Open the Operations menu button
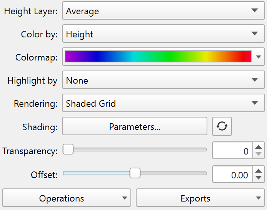 (x=67, y=198)
